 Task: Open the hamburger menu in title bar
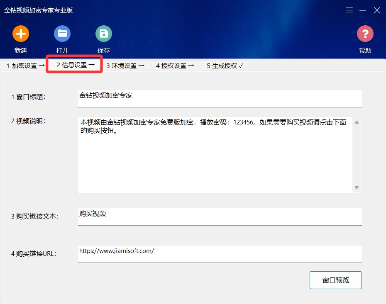[x=349, y=10]
